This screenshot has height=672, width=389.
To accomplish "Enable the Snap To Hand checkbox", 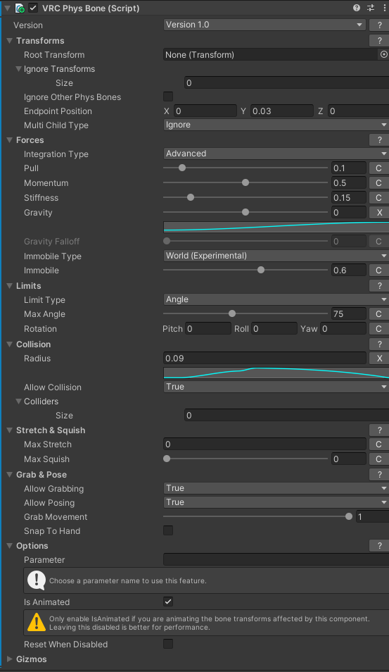I will click(x=168, y=530).
